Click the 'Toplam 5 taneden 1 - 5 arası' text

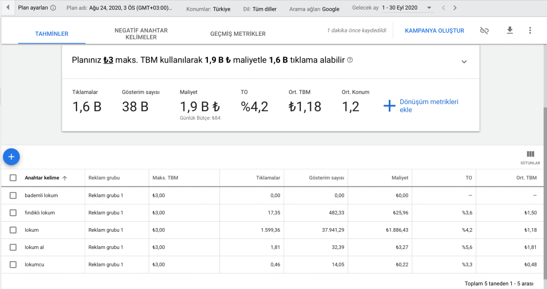coord(499,284)
